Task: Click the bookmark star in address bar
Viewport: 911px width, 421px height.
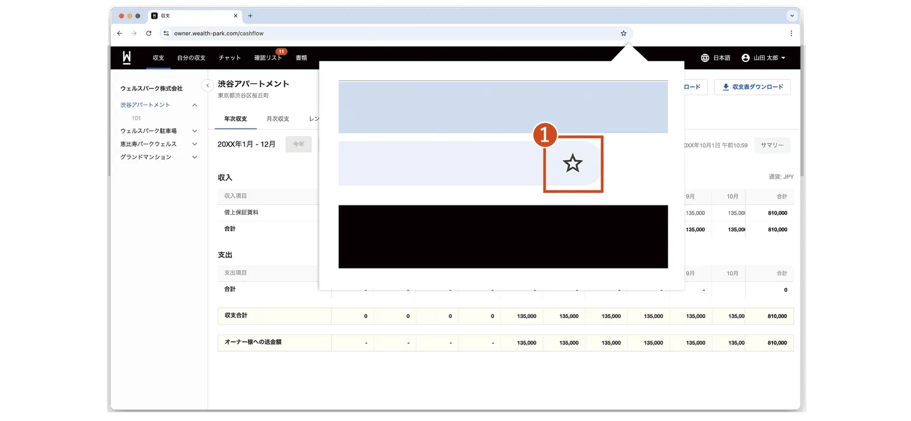Action: point(623,34)
